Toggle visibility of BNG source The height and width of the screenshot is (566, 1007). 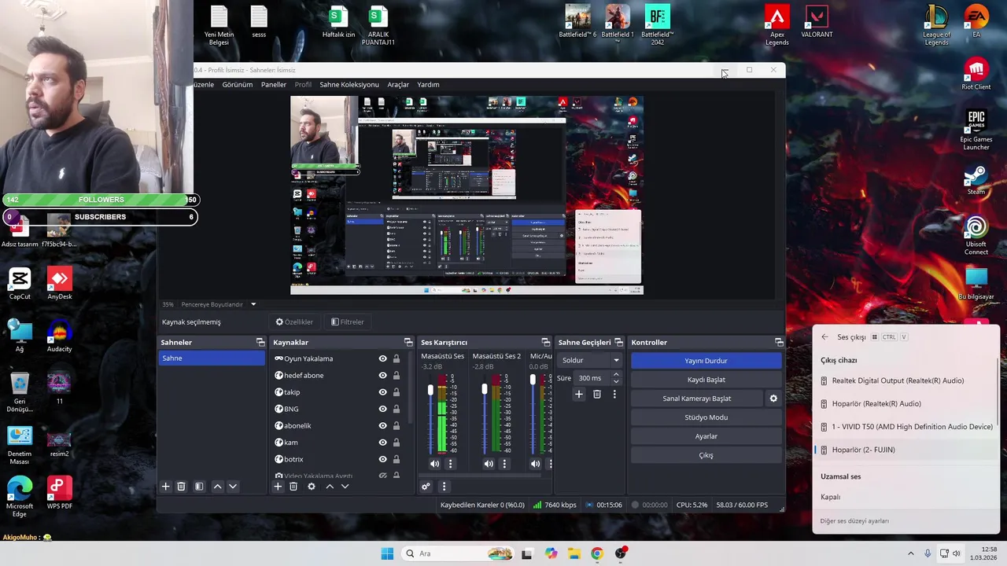tap(382, 409)
